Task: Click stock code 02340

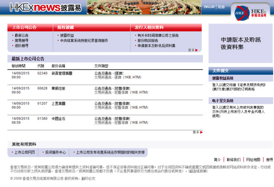Action: pos(42,73)
